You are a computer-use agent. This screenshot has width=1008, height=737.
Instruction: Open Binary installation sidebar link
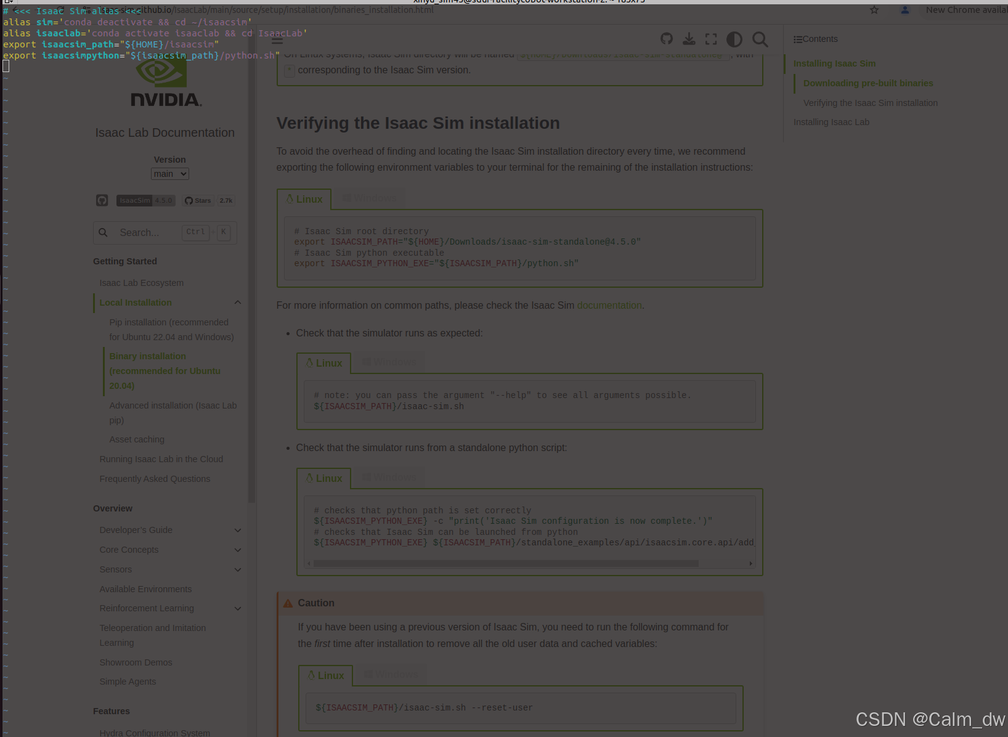click(x=165, y=371)
